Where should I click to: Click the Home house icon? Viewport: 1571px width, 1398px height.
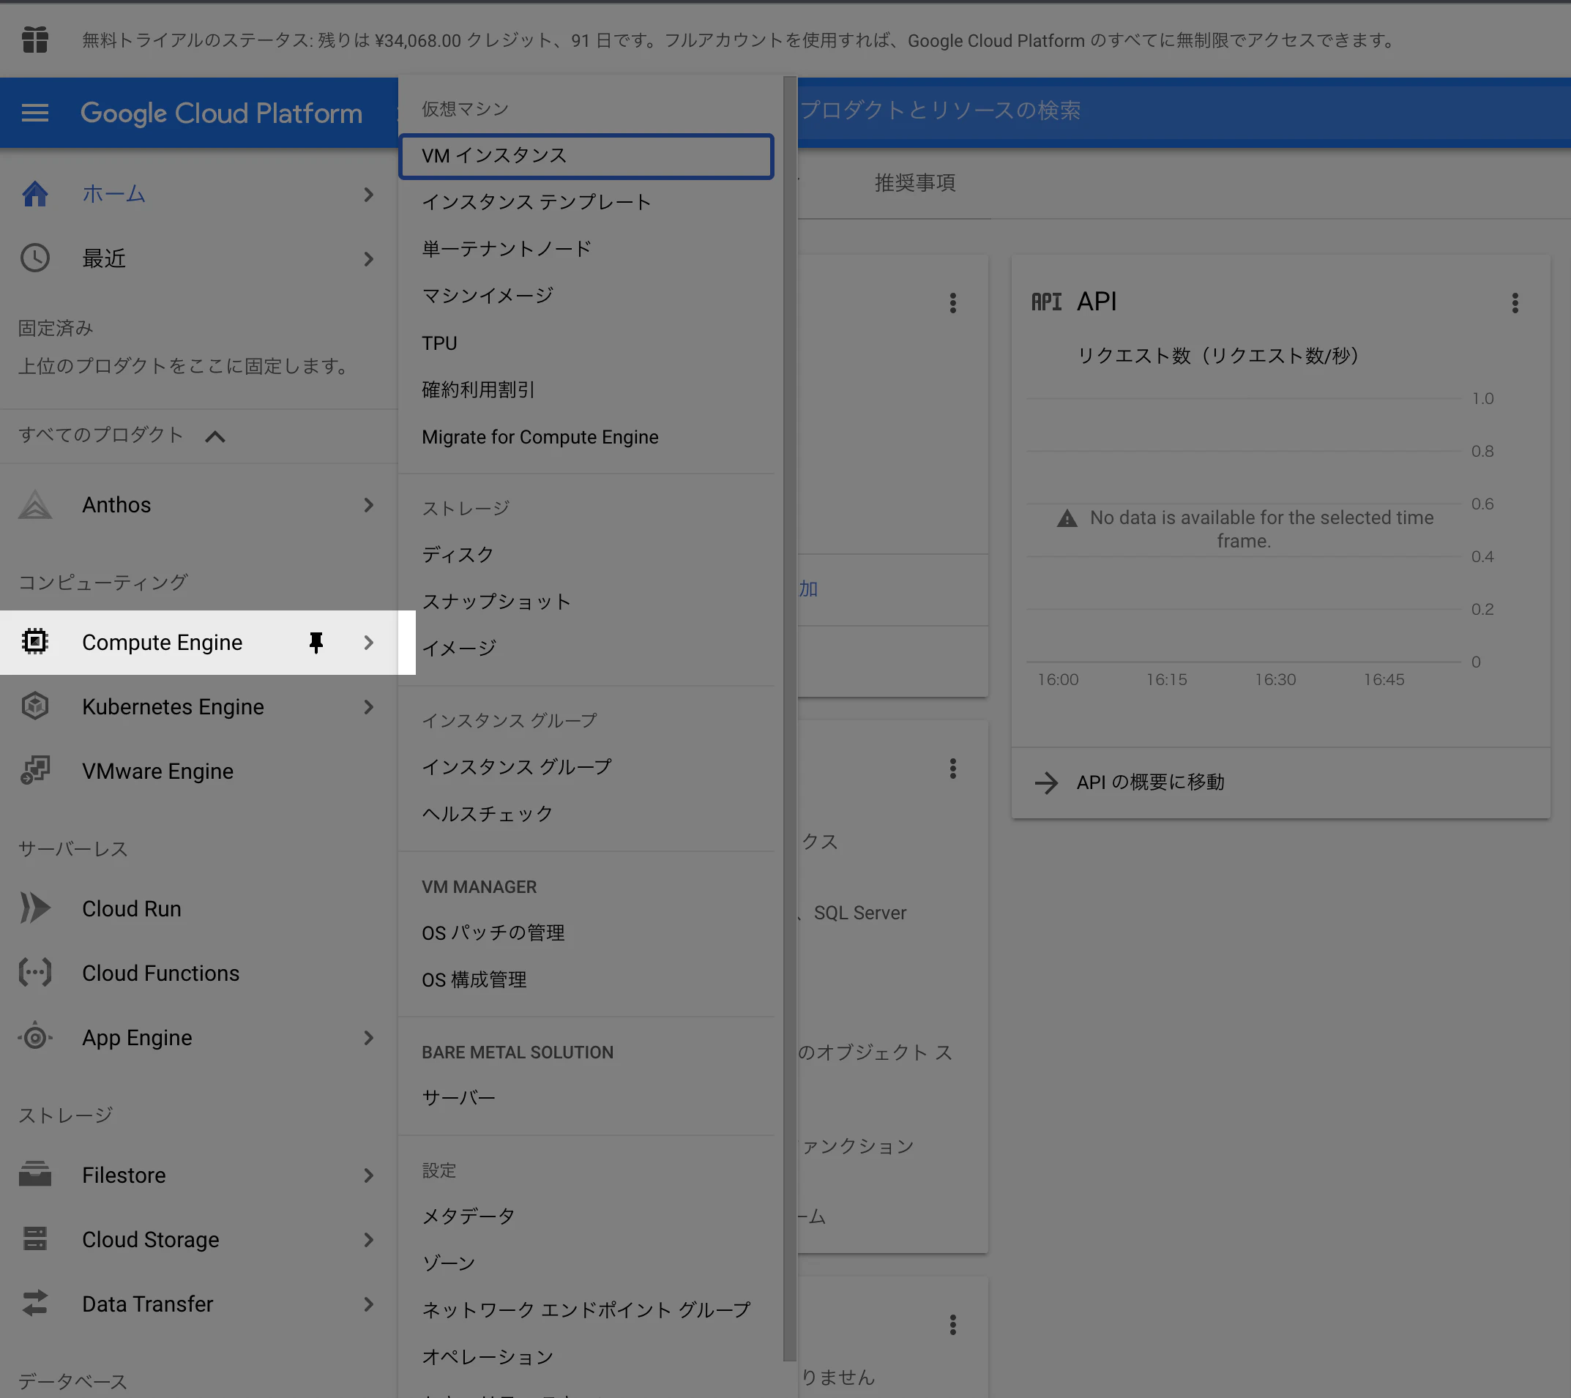click(x=34, y=194)
